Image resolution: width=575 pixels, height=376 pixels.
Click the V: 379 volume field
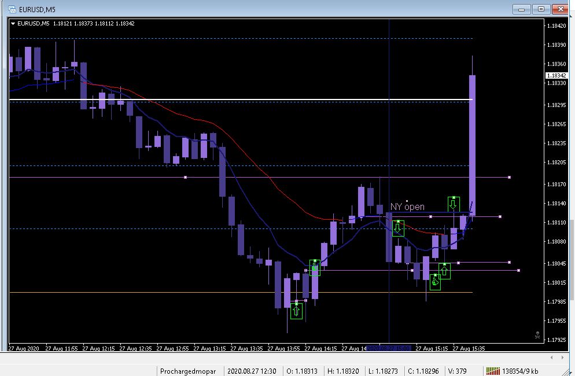[x=458, y=371]
